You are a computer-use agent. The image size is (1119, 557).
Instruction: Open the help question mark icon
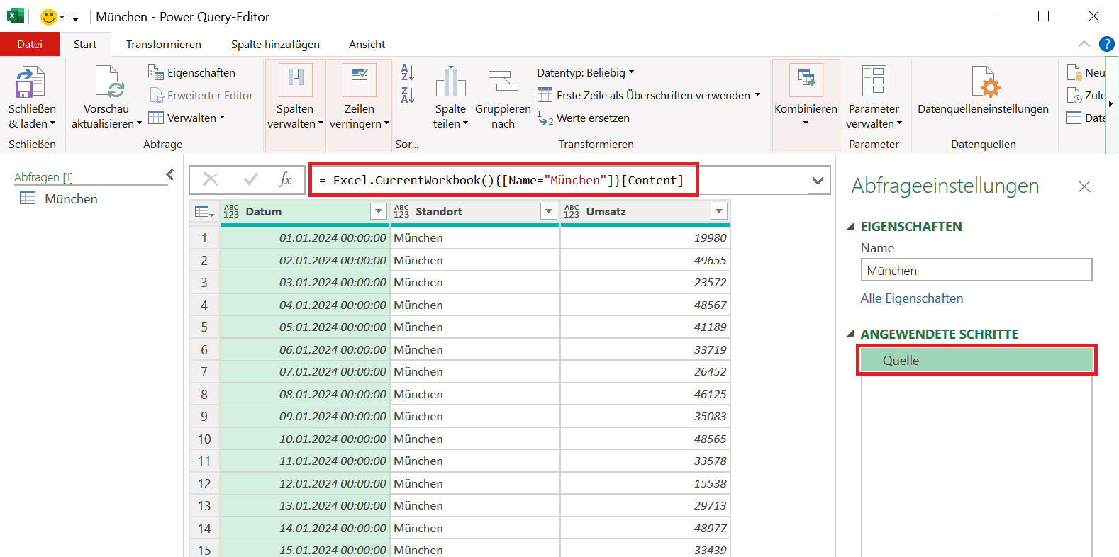[1106, 44]
